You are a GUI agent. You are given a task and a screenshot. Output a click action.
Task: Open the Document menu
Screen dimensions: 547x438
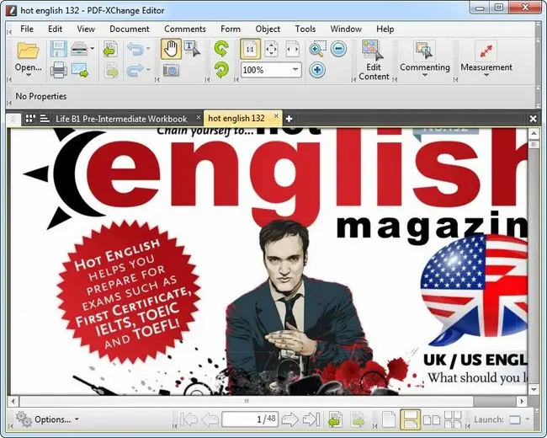click(129, 29)
